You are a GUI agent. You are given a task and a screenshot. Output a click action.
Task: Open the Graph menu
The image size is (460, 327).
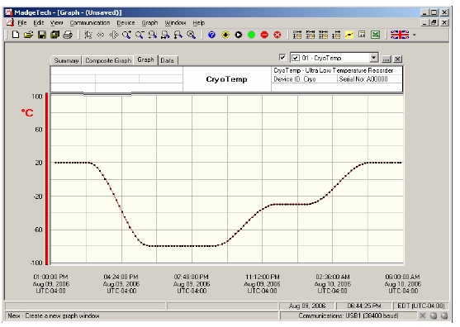coord(149,22)
